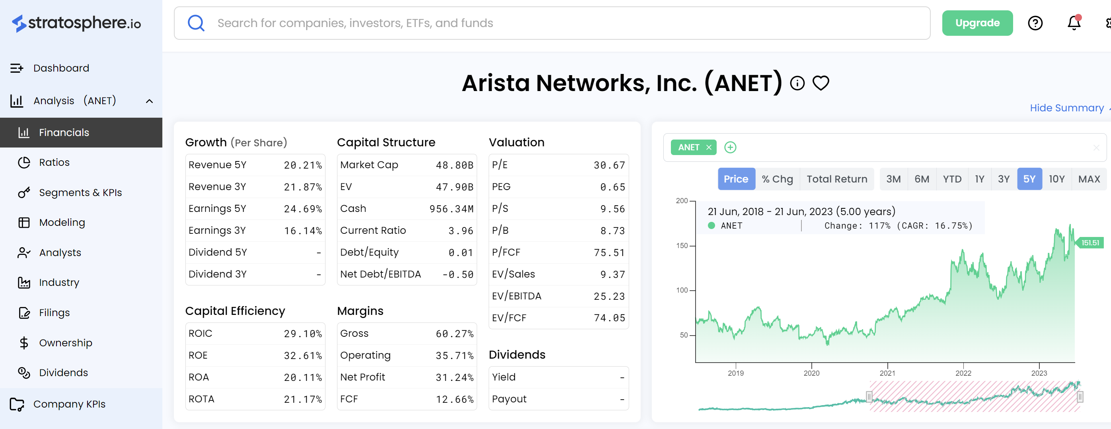Set chart range to 1Y

tap(979, 179)
